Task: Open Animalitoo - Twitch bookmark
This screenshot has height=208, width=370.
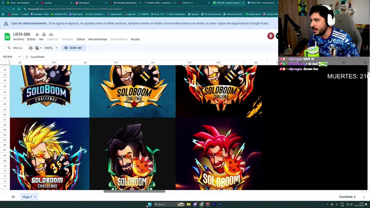Action: point(40,14)
